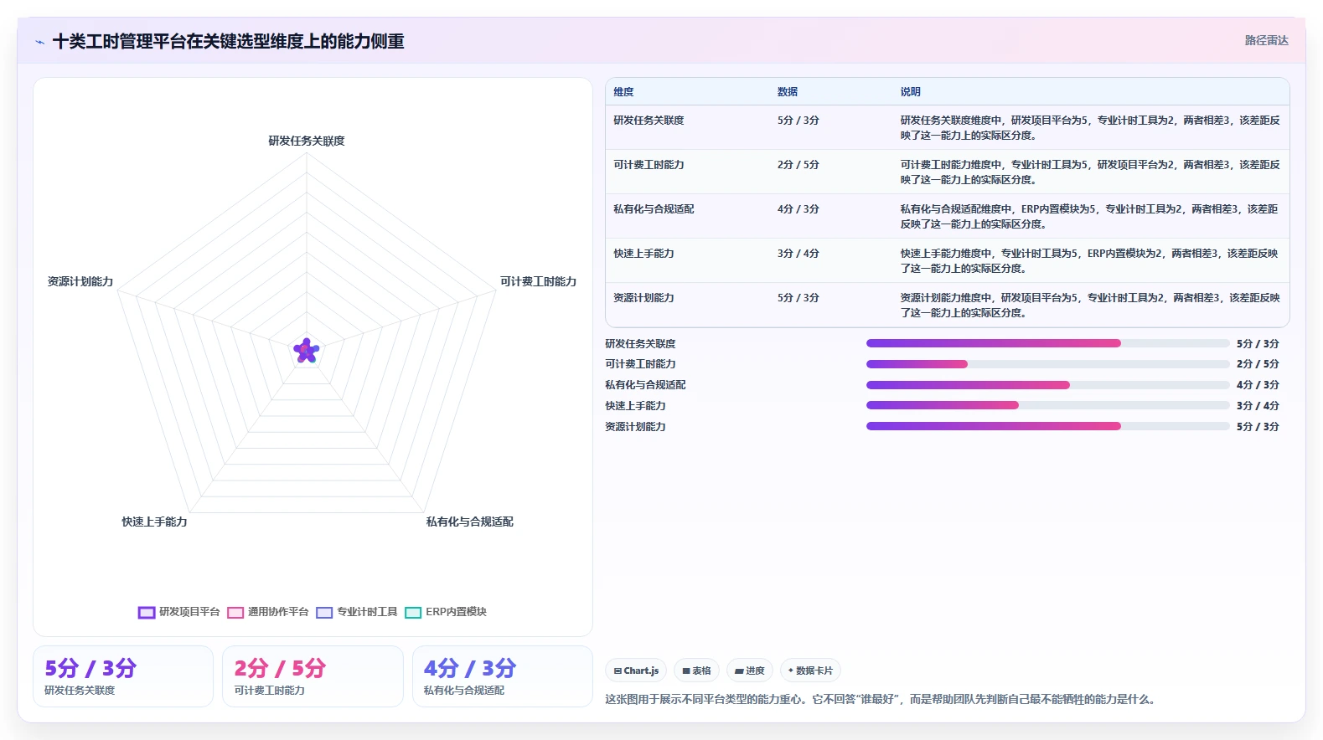Viewport: 1323px width, 740px height.
Task: Click the Chart.js tag chip
Action: [636, 671]
